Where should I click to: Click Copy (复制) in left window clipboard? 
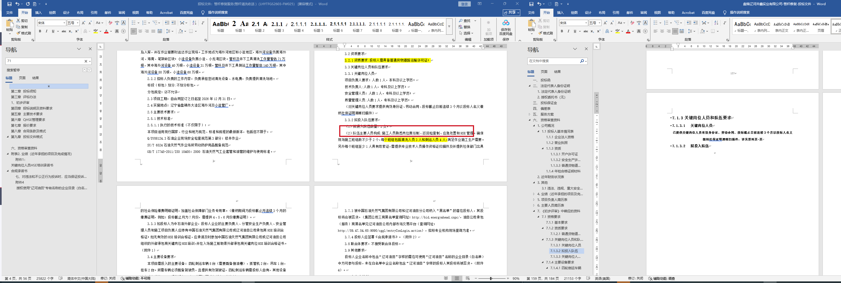[x=22, y=27]
